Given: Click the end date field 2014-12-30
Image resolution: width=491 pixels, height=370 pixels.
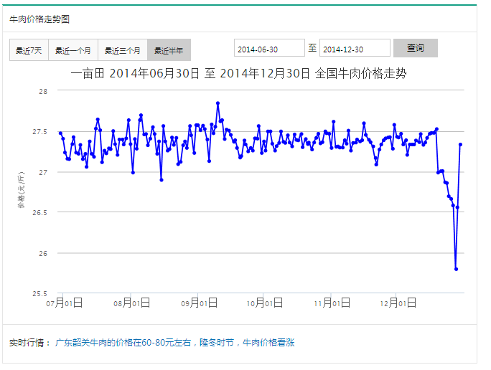Looking at the screenshot, I should (355, 49).
